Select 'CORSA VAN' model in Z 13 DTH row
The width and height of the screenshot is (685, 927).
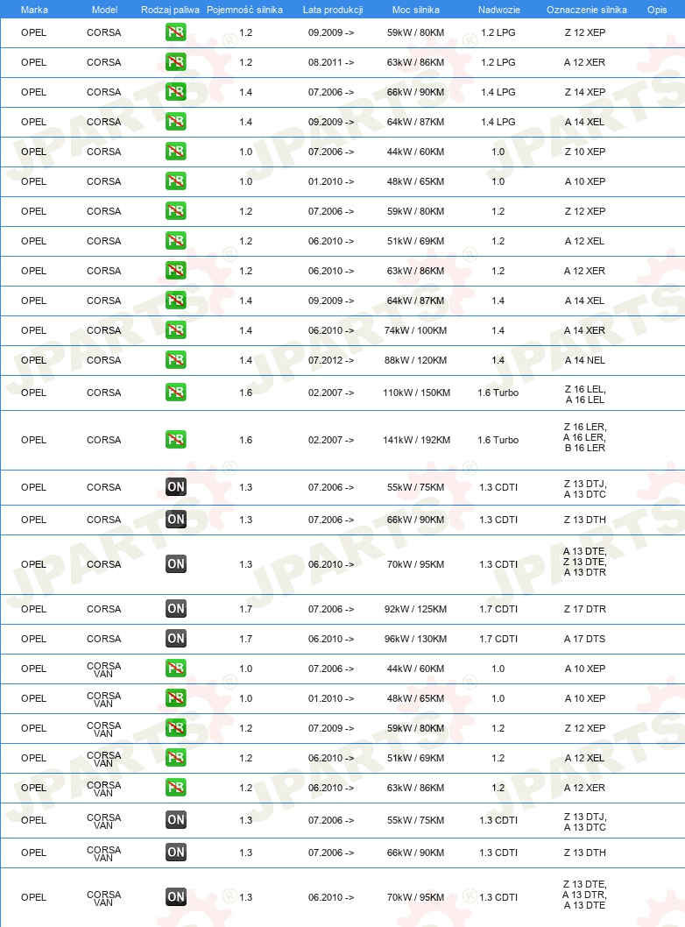(103, 853)
